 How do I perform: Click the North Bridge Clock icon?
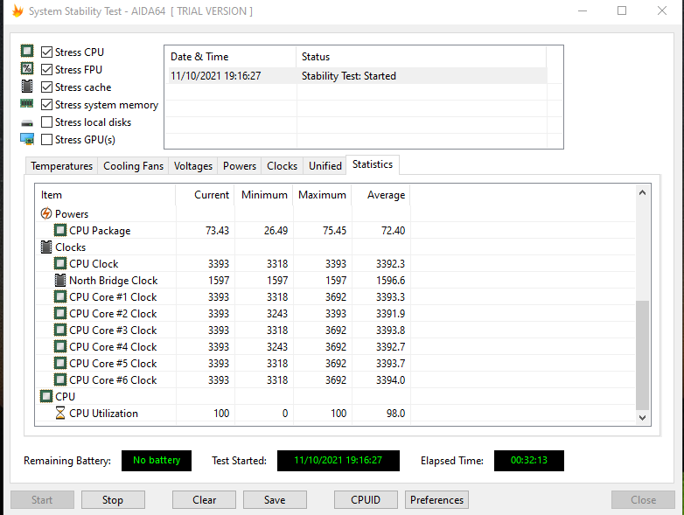pos(60,280)
